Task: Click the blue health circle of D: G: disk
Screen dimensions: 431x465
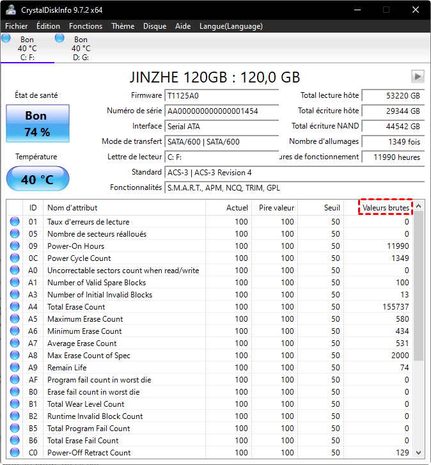Action: (59, 38)
